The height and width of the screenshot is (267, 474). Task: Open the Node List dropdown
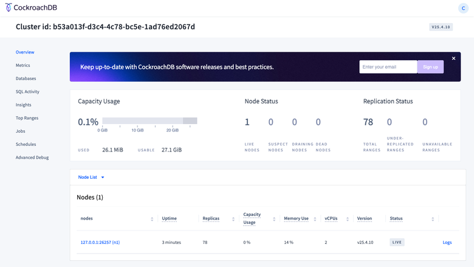click(x=91, y=177)
